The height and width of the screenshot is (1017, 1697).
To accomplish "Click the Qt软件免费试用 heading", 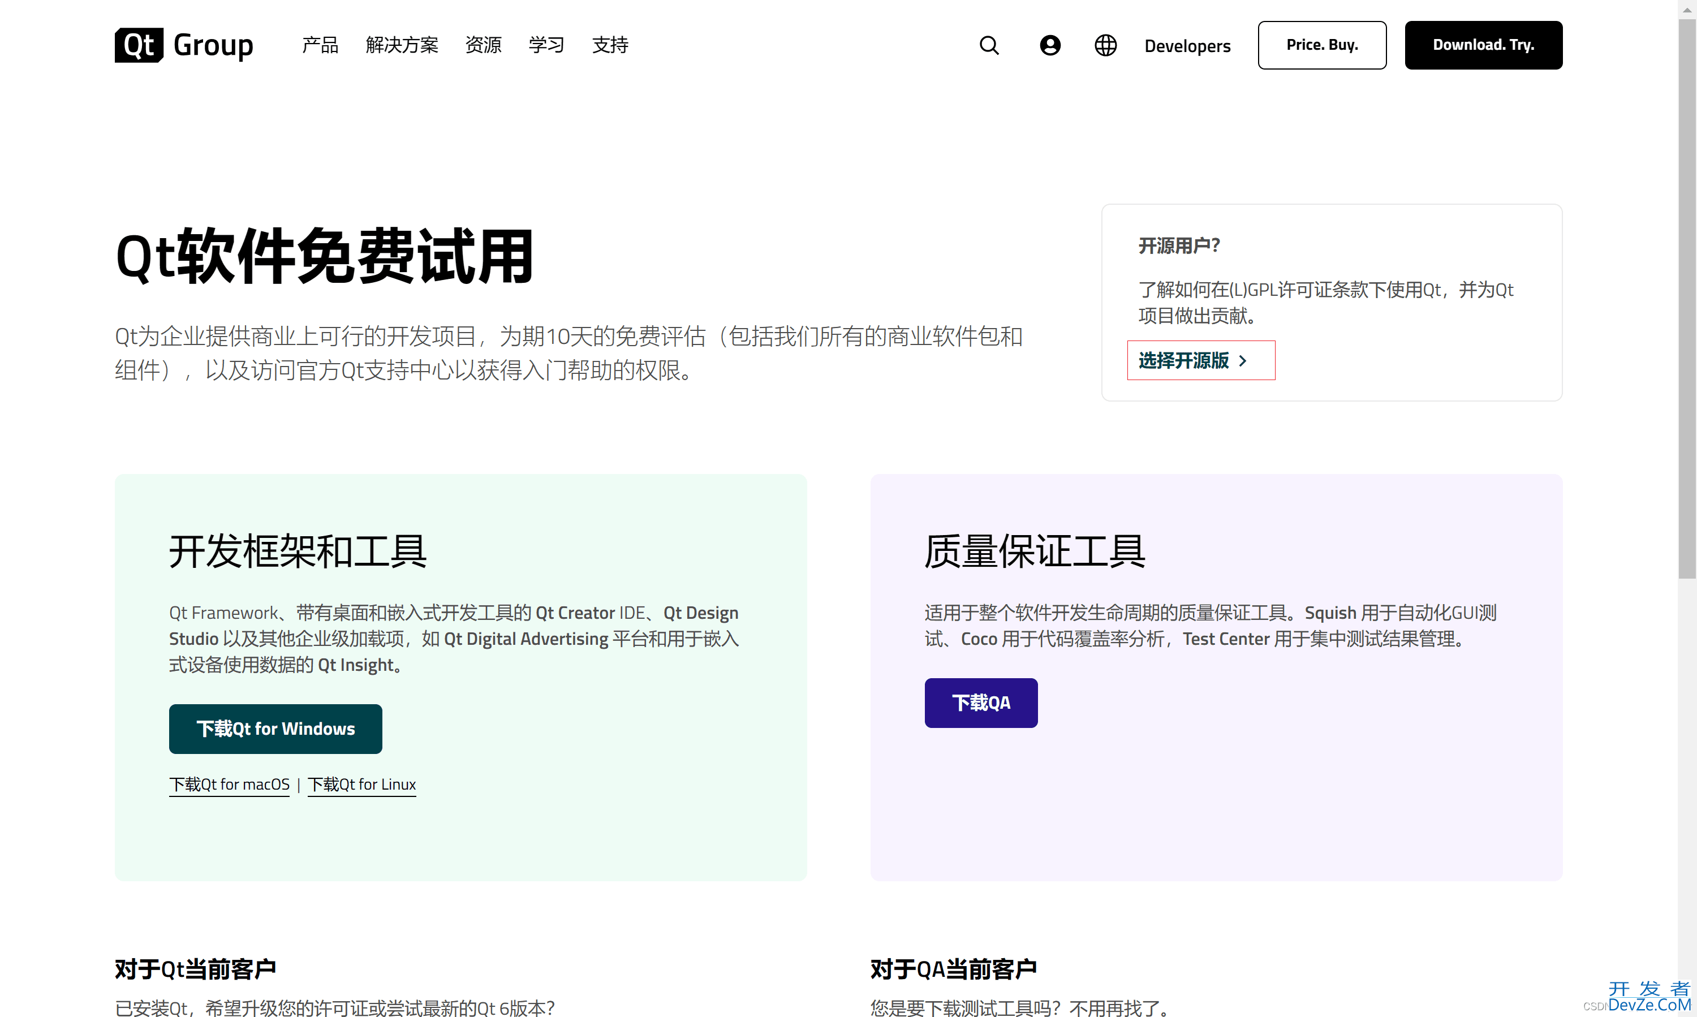I will pyautogui.click(x=325, y=256).
